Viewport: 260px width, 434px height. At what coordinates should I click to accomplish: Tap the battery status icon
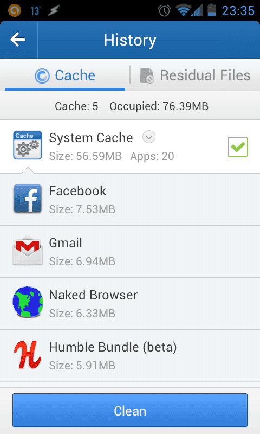(x=212, y=10)
